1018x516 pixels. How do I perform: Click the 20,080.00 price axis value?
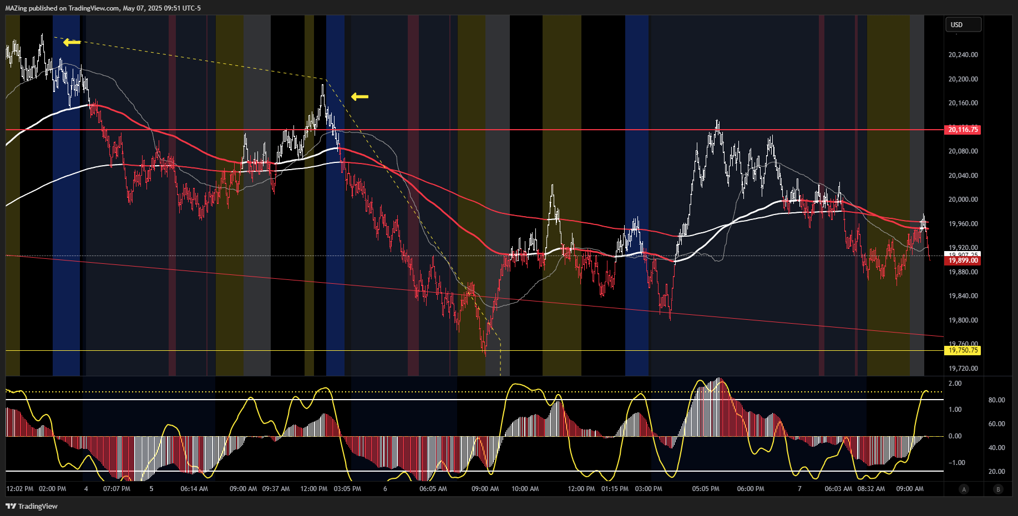tap(963, 151)
